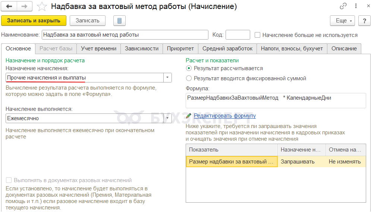Click the 'Записать и закрыть' button
The width and height of the screenshot is (371, 212).
click(x=34, y=21)
